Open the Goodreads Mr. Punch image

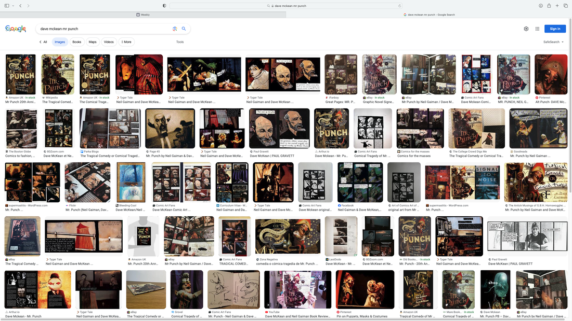(538, 129)
